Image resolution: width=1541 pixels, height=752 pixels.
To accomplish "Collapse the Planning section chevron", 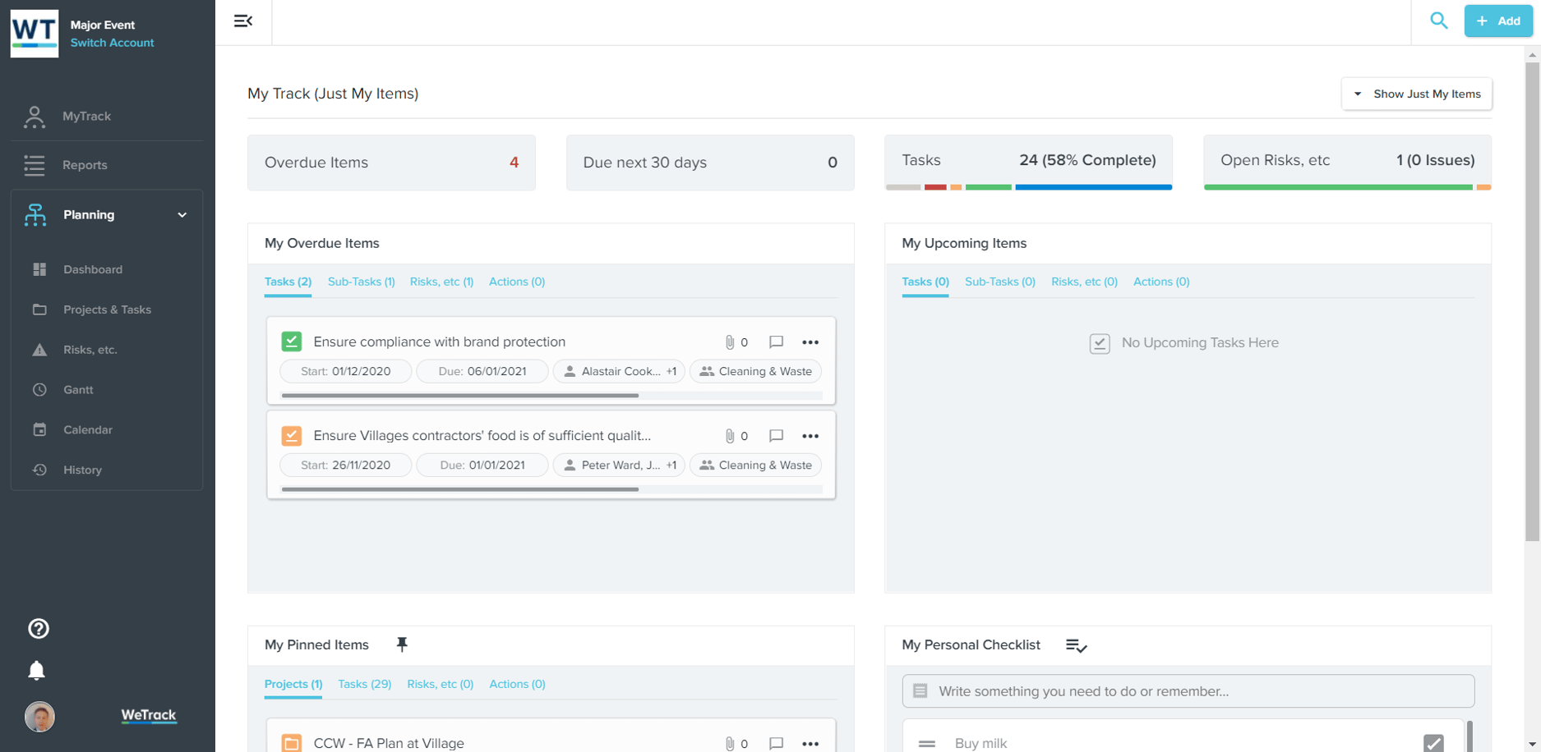I will coord(182,214).
